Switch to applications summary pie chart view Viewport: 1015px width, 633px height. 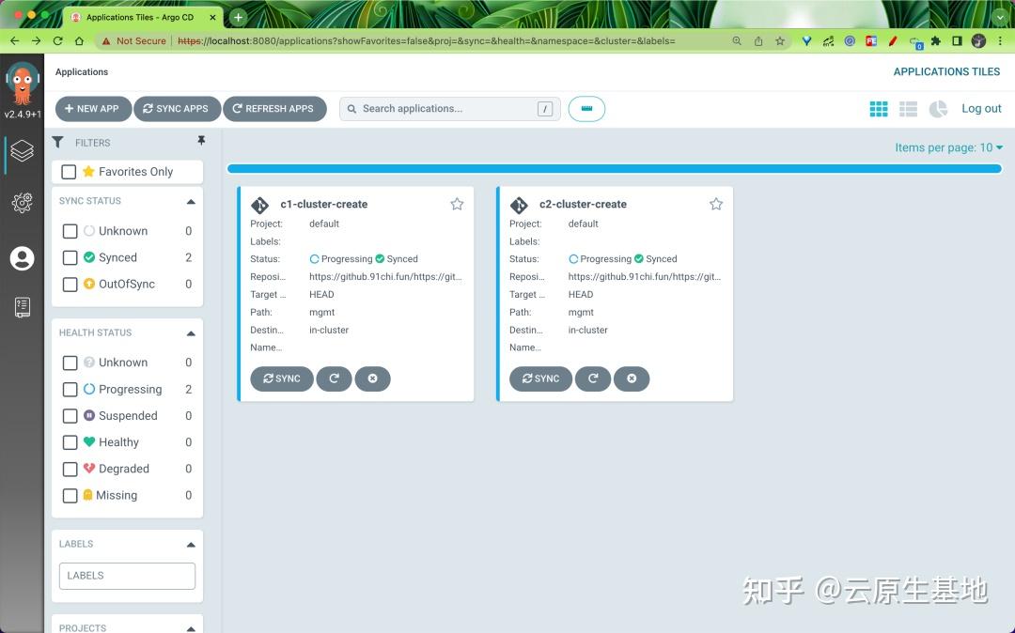[x=938, y=108]
